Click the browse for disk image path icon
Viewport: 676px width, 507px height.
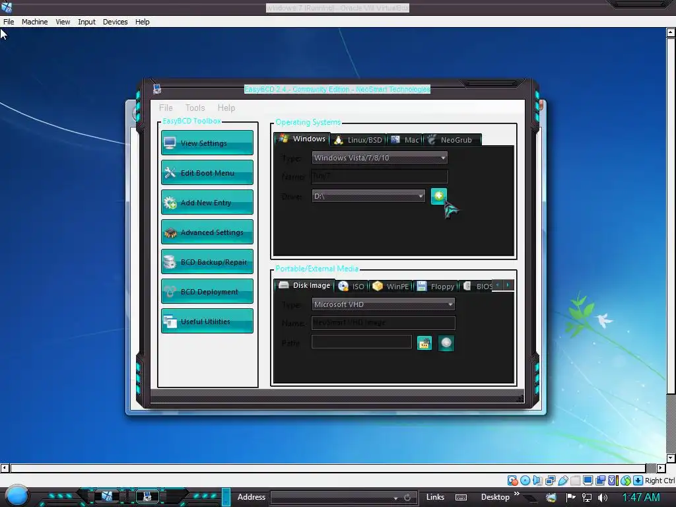click(424, 343)
